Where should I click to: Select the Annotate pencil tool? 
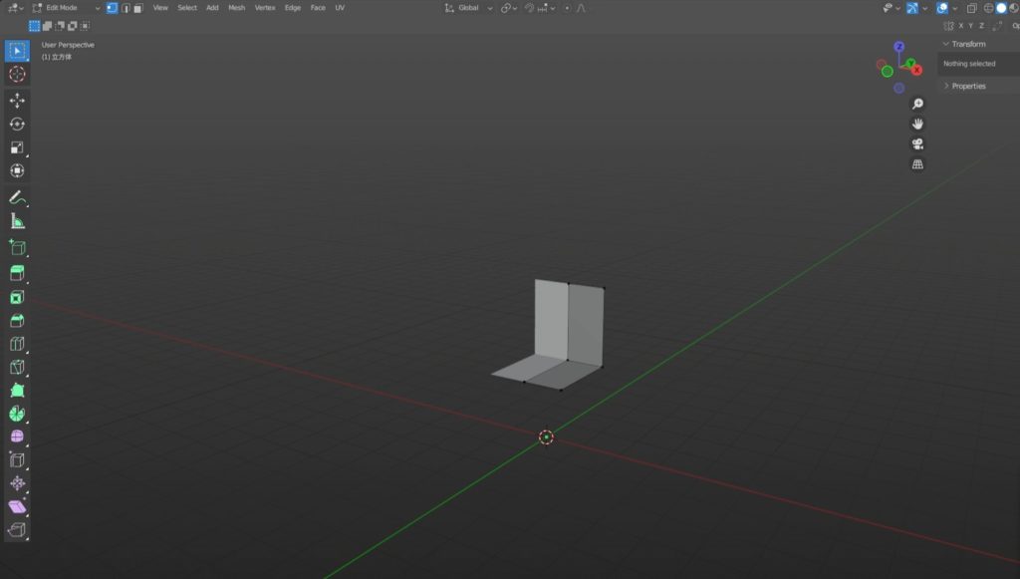pos(17,198)
